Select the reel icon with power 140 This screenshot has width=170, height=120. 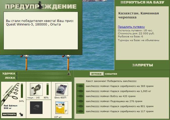click(36, 89)
